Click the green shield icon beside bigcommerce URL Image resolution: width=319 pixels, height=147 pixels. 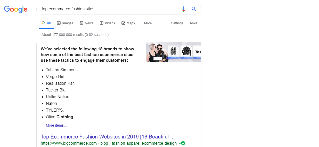pyautogui.click(x=183, y=143)
